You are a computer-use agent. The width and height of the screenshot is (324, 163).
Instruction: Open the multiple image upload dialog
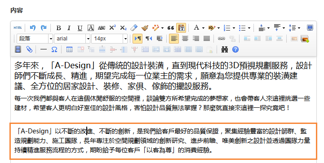(x=305, y=39)
